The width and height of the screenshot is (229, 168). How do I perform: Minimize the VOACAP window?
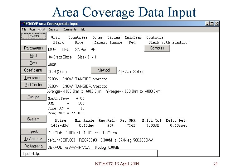click(207, 24)
